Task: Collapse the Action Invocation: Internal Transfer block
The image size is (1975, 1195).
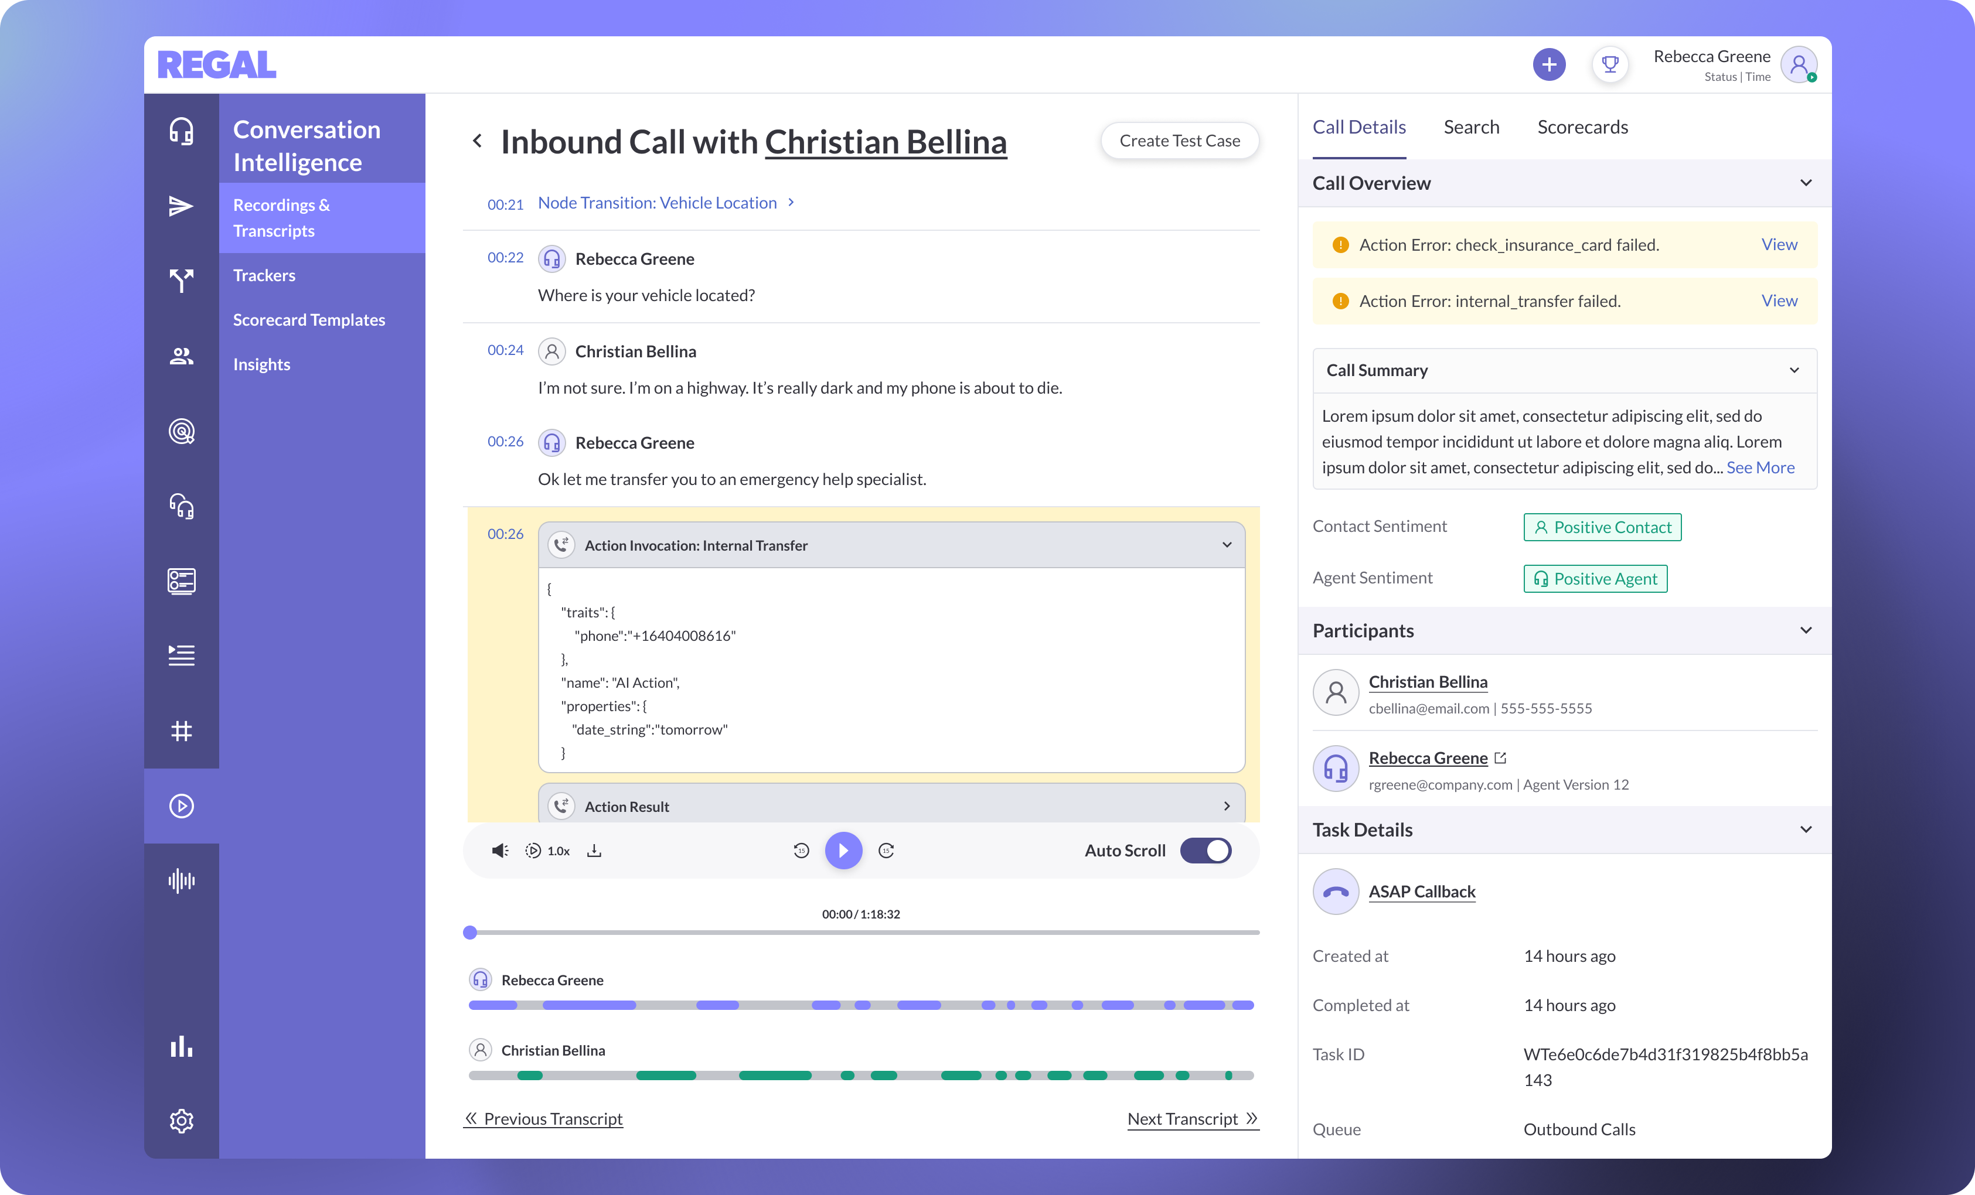Action: coord(1227,545)
